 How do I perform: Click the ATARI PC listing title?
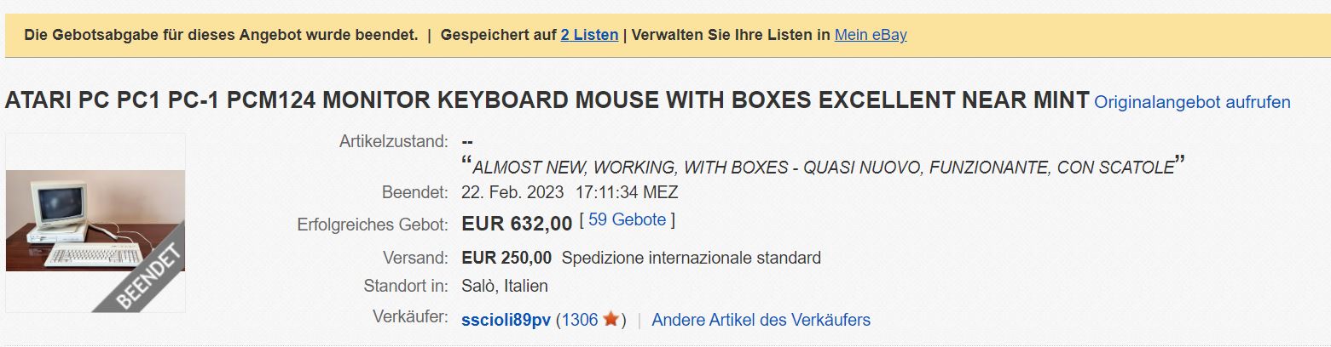pyautogui.click(x=547, y=100)
